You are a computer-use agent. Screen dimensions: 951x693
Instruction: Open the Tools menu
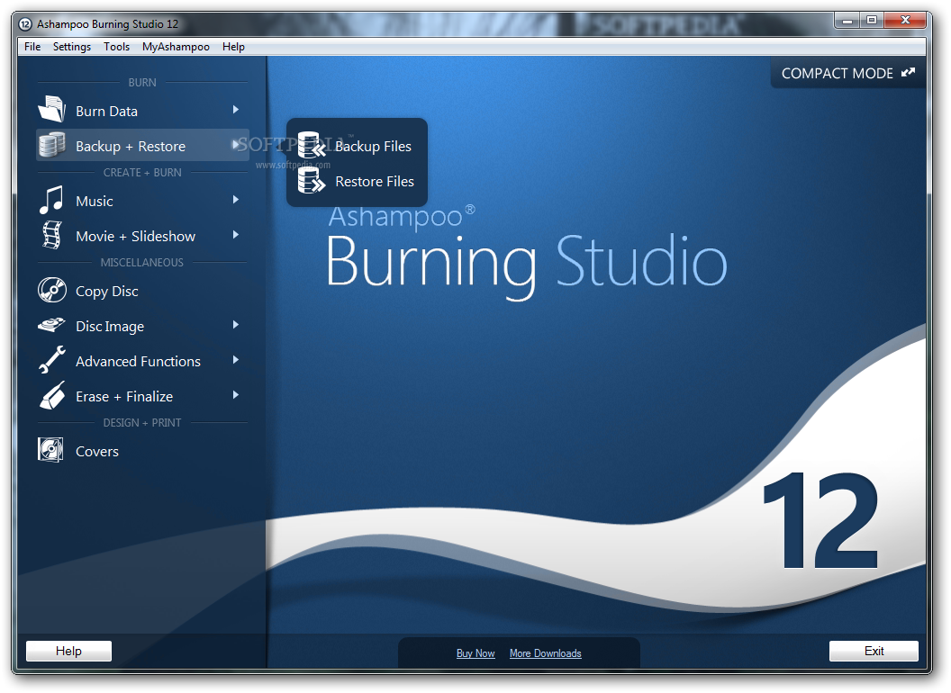tap(116, 47)
